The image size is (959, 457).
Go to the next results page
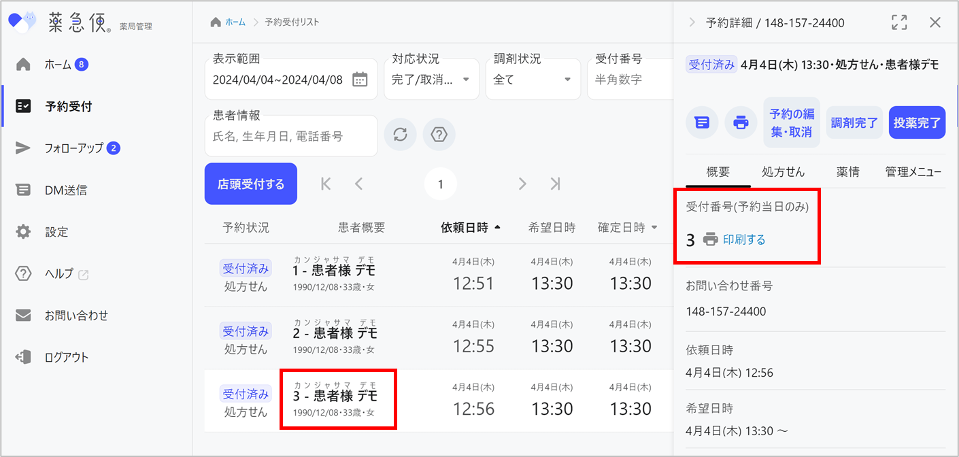tap(522, 184)
